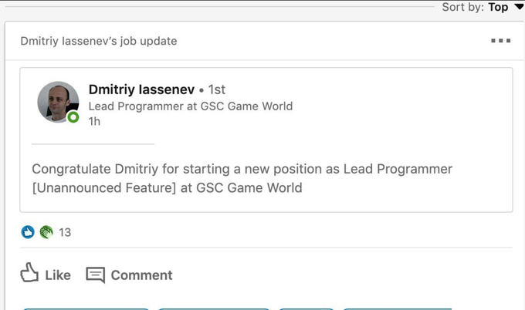Click "Lead Programmer at GSC Game World" subtitle
The height and width of the screenshot is (310, 525).
[191, 106]
